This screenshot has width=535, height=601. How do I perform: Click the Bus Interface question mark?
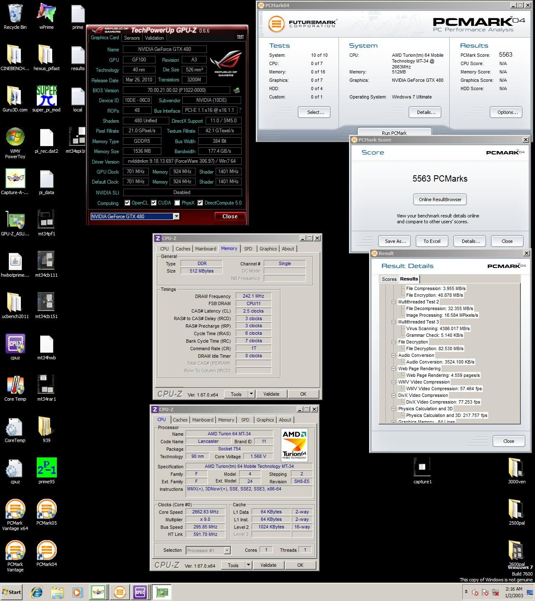tap(240, 111)
